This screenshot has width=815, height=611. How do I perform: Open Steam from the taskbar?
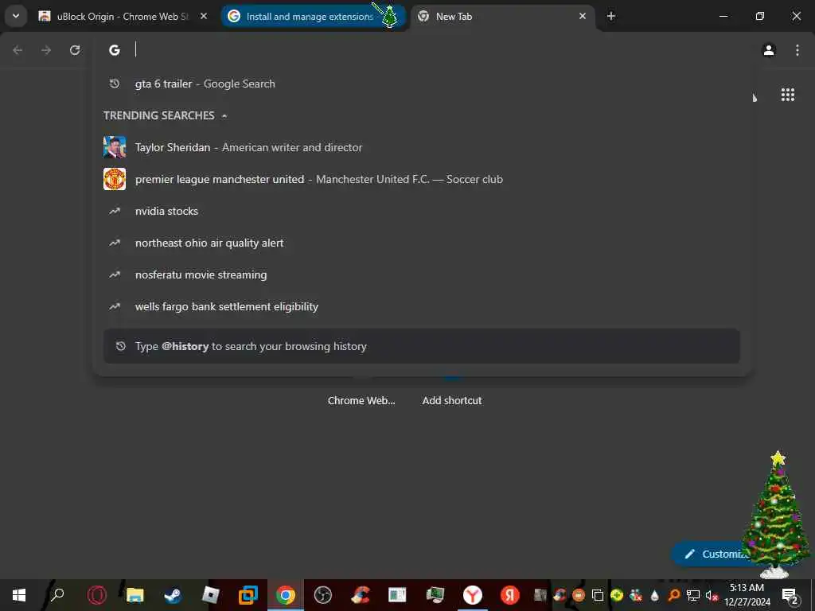173,595
